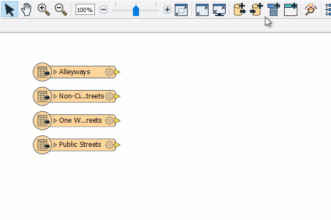Open Non-Ci...treets properties gear
Screen dimensions: 331x220
109,96
